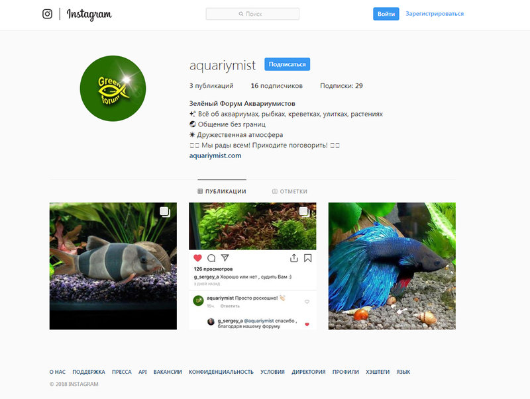Click the tag icon beside ОТМЕТКИ
This screenshot has width=530, height=399.
275,191
